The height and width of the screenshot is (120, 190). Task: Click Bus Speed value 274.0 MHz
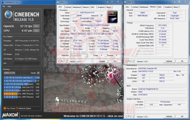click(x=78, y=47)
